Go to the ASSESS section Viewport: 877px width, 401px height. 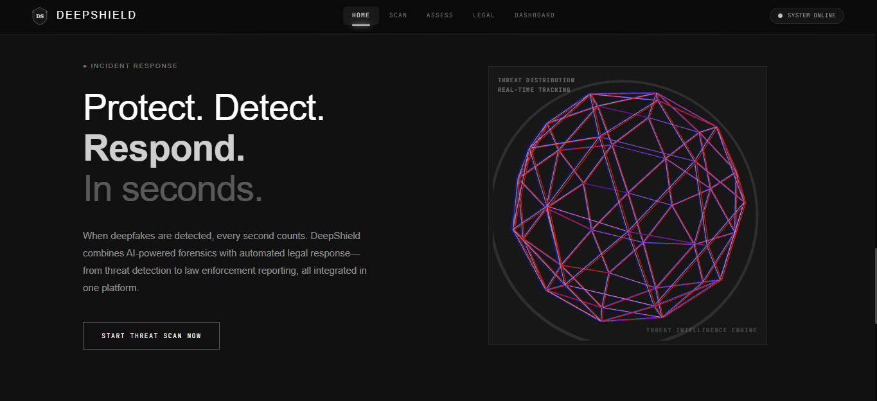click(440, 15)
